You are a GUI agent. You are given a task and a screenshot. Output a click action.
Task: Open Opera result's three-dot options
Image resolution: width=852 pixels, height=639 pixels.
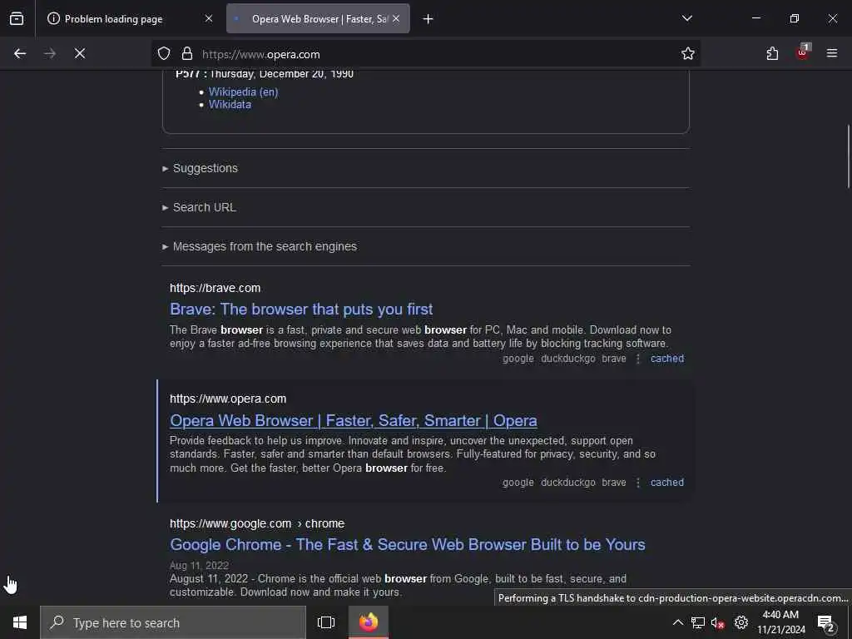tap(638, 483)
